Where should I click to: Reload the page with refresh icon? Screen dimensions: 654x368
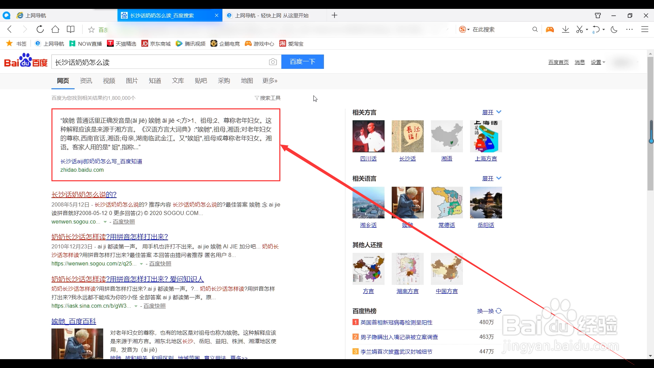point(40,29)
